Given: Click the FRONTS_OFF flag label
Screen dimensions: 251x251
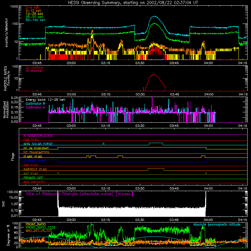Looking at the screenshot, I should pos(33,178).
